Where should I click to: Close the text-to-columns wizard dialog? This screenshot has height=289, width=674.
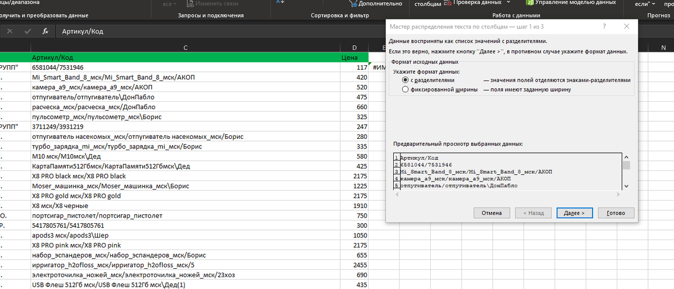tap(626, 26)
